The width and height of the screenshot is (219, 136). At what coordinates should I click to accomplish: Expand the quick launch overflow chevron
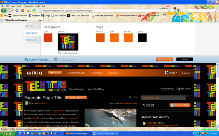[62, 133]
